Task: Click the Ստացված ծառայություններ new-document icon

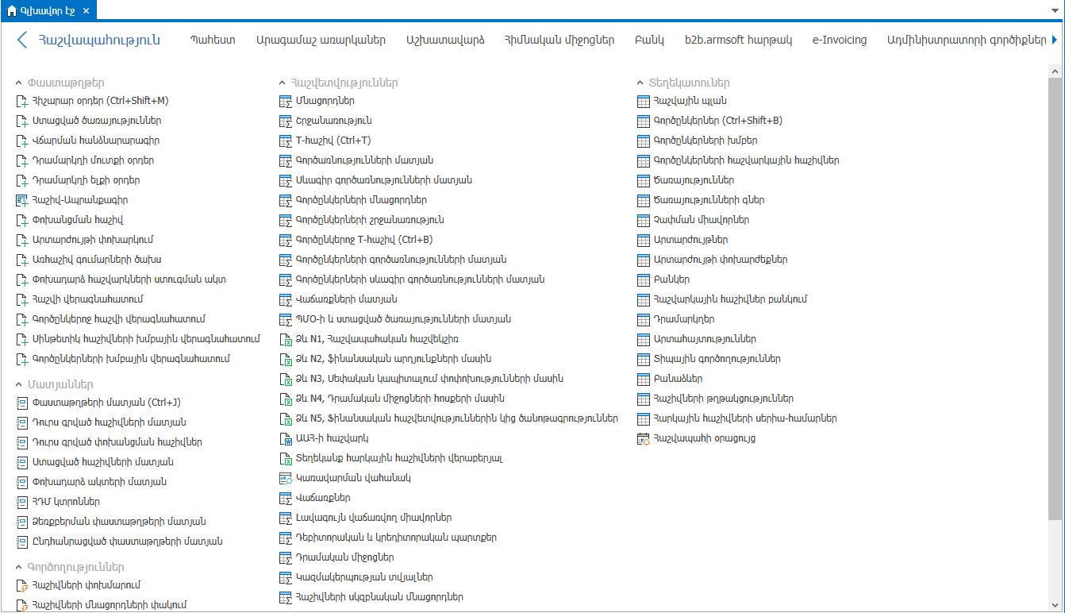Action: pyautogui.click(x=21, y=121)
